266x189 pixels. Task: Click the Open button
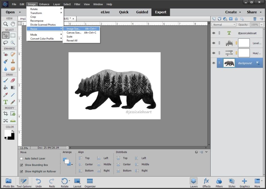tap(10, 12)
